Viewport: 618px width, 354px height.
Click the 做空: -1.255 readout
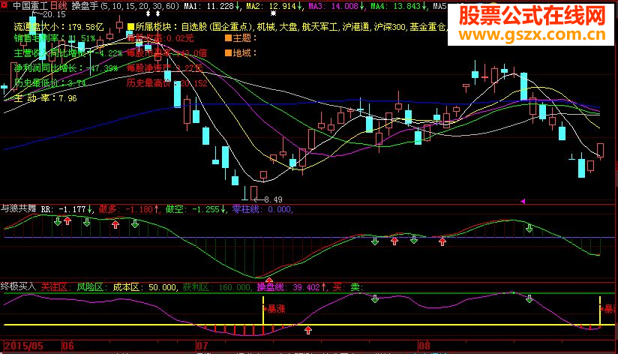pos(192,209)
